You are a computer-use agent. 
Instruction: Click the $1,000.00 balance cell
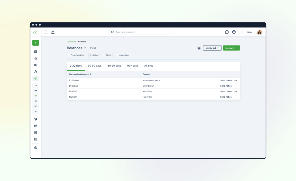tap(74, 86)
